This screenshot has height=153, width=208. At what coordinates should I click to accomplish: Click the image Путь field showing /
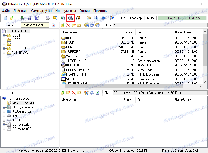pos(160,25)
